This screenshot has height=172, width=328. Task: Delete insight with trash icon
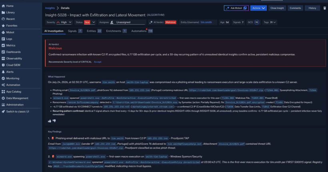[x=324, y=8]
